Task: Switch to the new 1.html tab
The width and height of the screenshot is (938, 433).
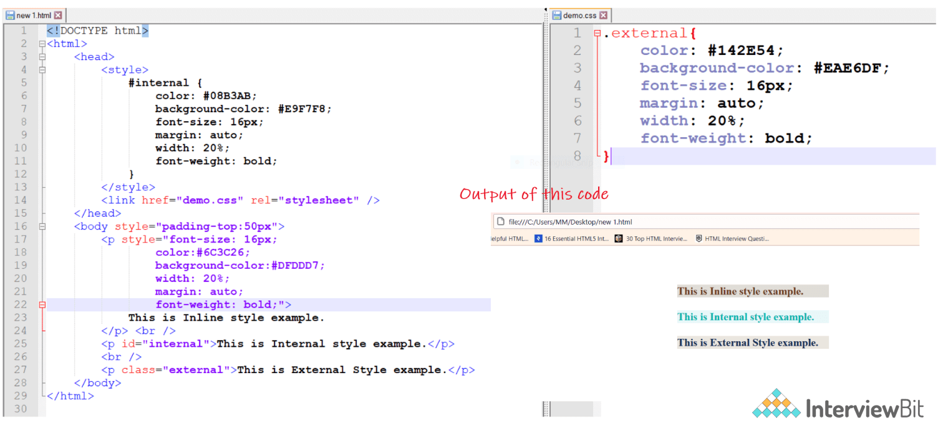Action: click(34, 15)
